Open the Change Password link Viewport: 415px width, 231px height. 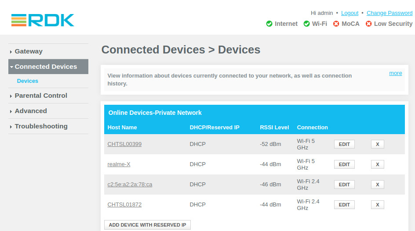pos(390,13)
